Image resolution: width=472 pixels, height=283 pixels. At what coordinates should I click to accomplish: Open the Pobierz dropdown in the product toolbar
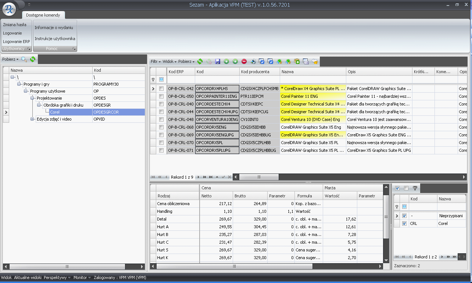tap(186, 62)
